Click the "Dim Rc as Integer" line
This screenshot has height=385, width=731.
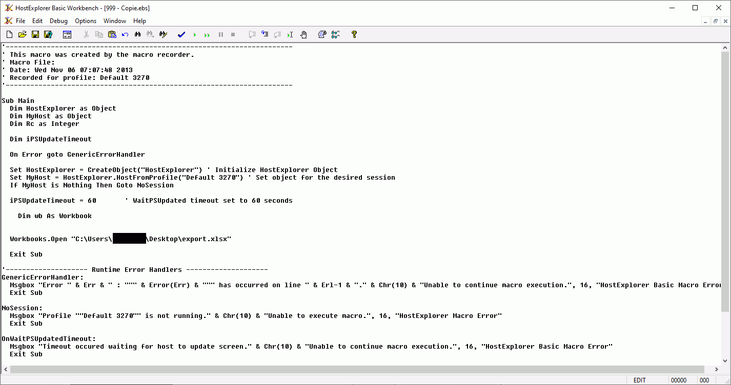45,124
